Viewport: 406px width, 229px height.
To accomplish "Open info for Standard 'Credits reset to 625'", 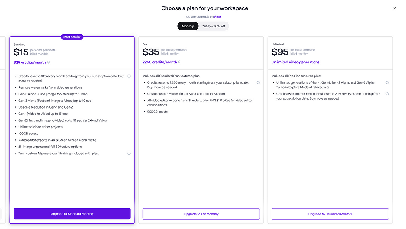I will [x=129, y=76].
